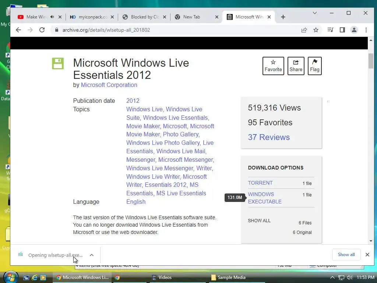This screenshot has width=377, height=283.
Task: Go back using the browser back arrow
Action: [18, 30]
